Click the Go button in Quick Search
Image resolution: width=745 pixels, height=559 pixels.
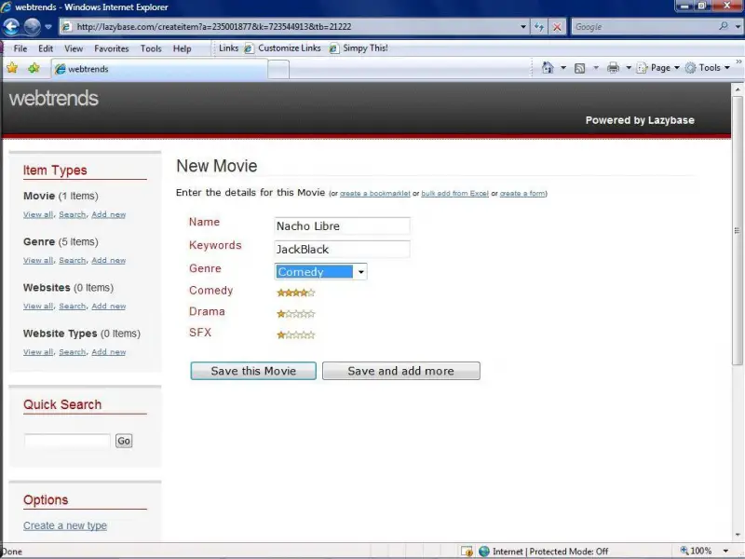click(124, 441)
